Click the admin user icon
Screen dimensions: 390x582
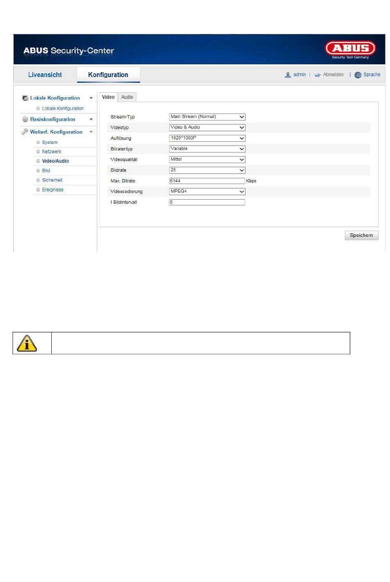[288, 75]
